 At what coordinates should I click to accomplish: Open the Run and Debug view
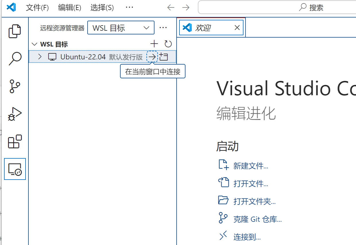point(15,114)
